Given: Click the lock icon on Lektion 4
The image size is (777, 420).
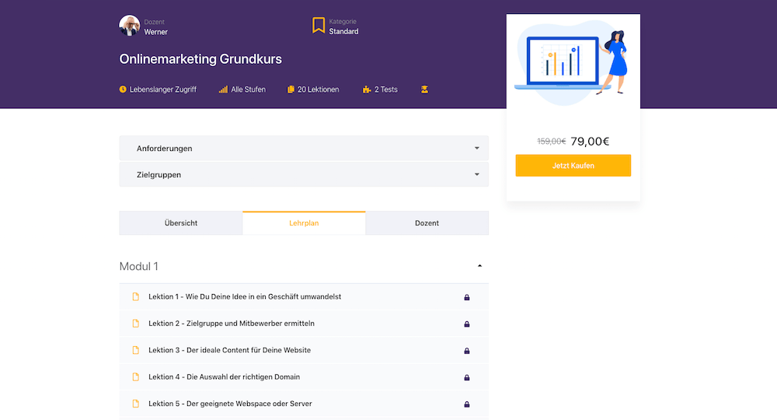Looking at the screenshot, I should (467, 377).
